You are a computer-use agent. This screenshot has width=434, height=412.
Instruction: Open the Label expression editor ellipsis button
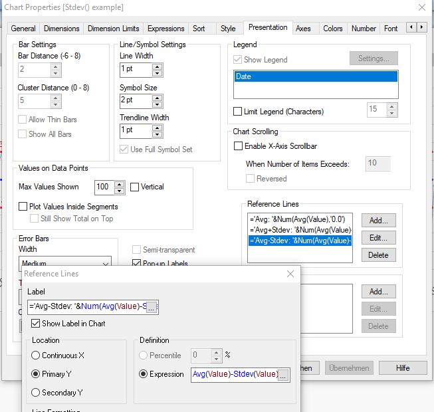click(152, 307)
